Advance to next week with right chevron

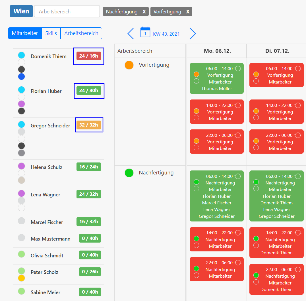tap(193, 34)
